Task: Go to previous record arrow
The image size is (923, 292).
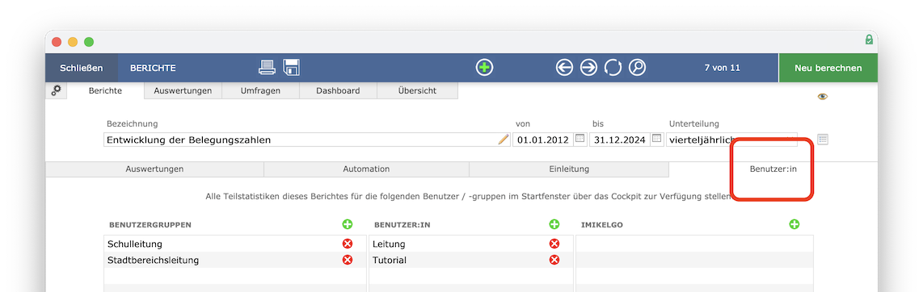Action: (x=564, y=68)
